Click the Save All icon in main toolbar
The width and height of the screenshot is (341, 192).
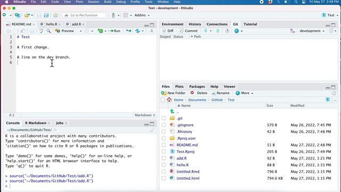coord(46,15)
